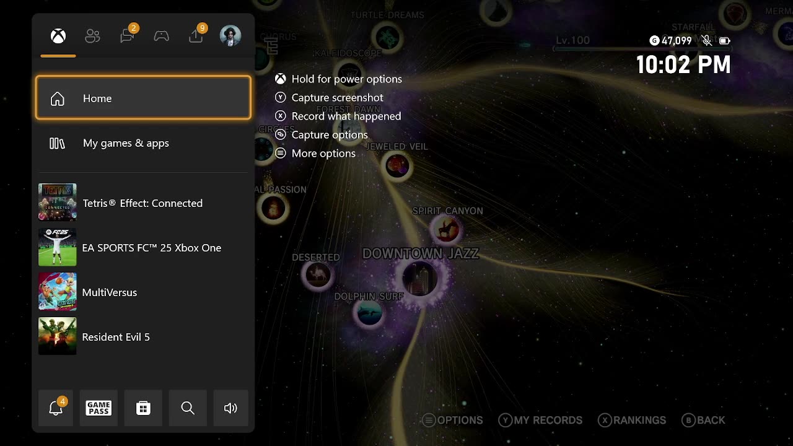This screenshot has width=793, height=446.
Task: Open the Game Pass button
Action: point(99,408)
